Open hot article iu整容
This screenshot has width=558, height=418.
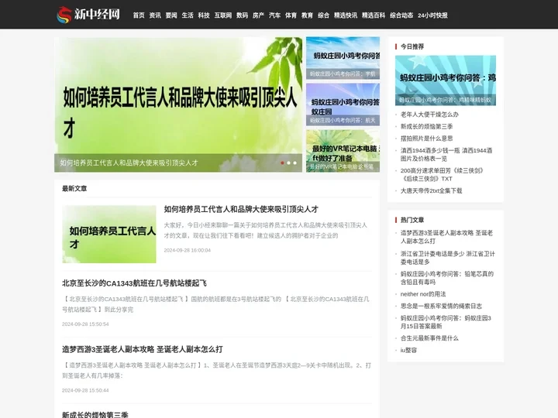point(408,350)
